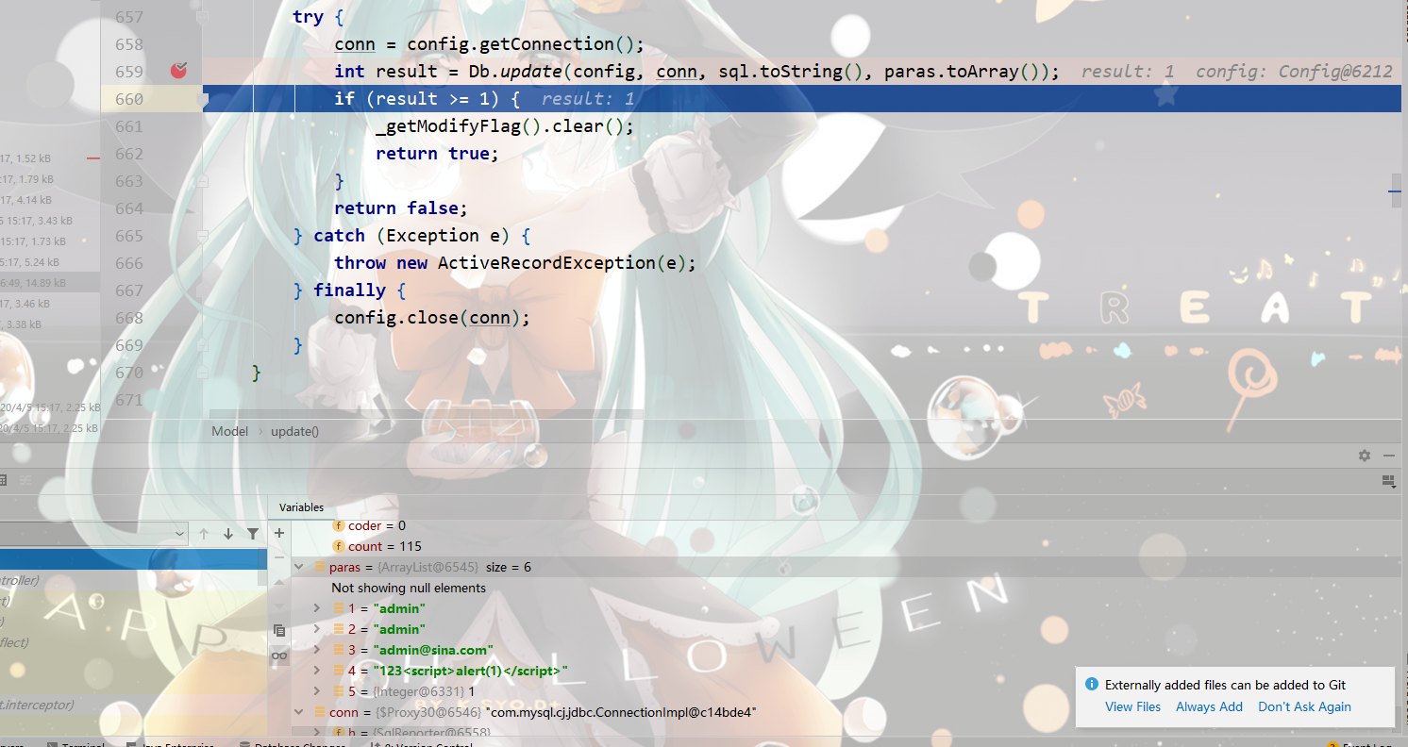Switch to the Variables tab

coord(301,507)
